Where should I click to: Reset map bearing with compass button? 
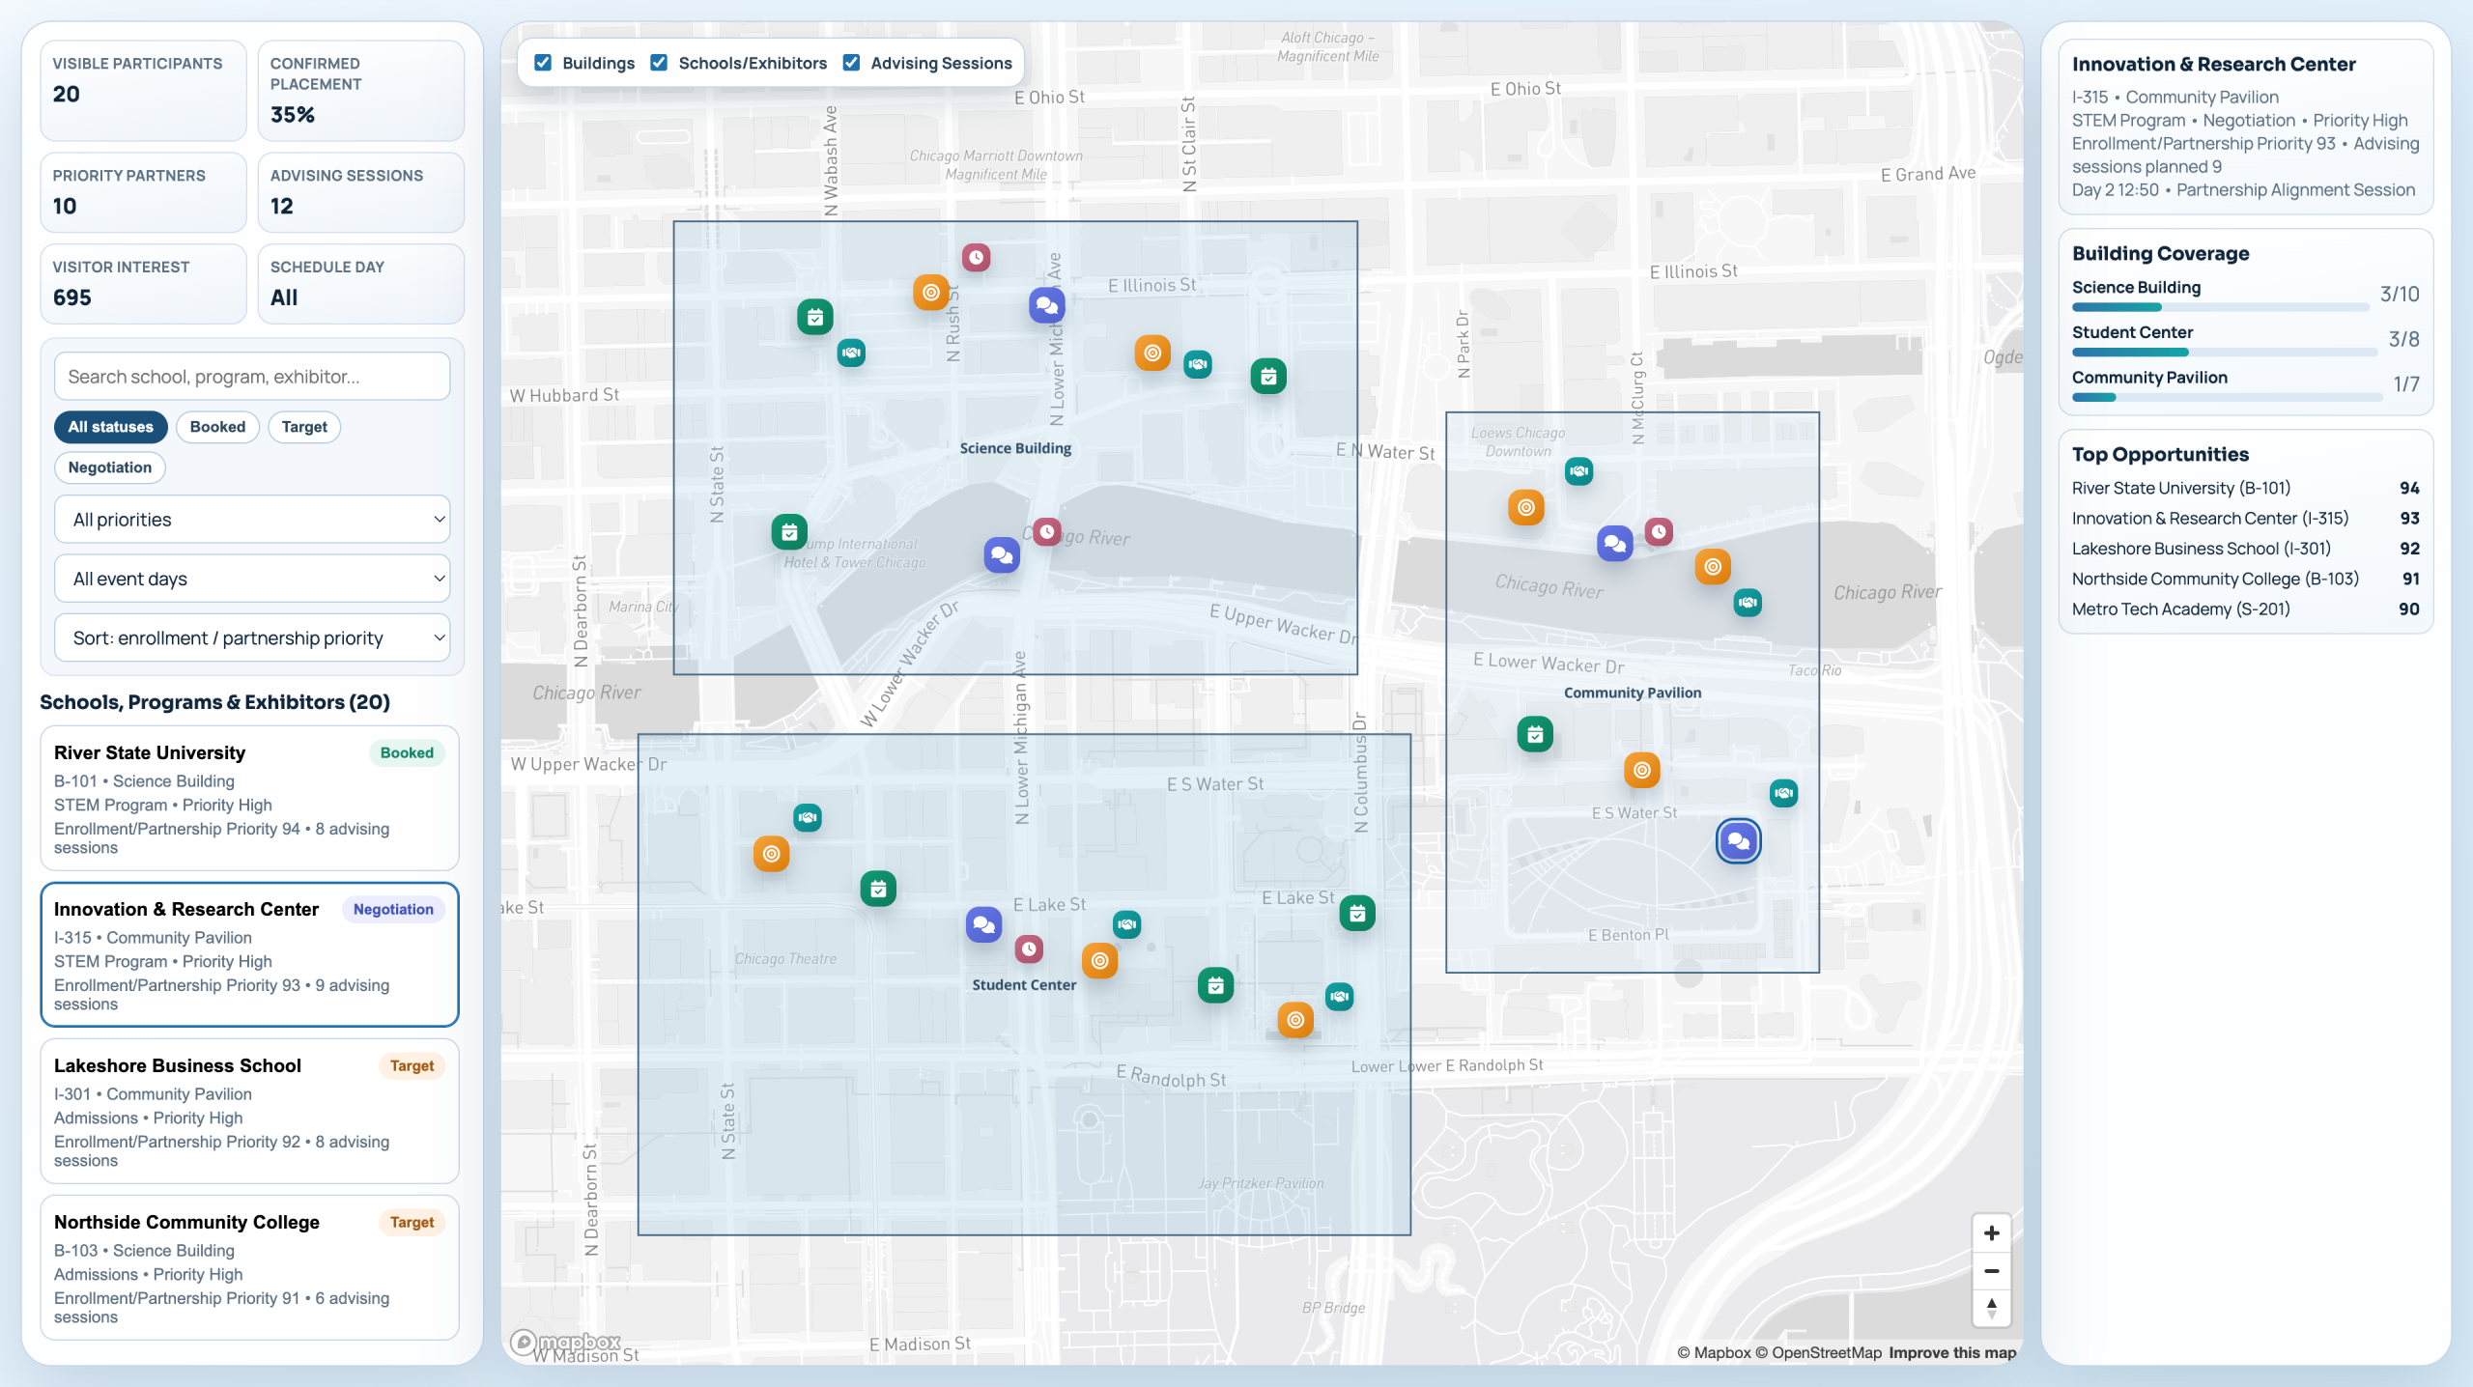point(1991,1308)
